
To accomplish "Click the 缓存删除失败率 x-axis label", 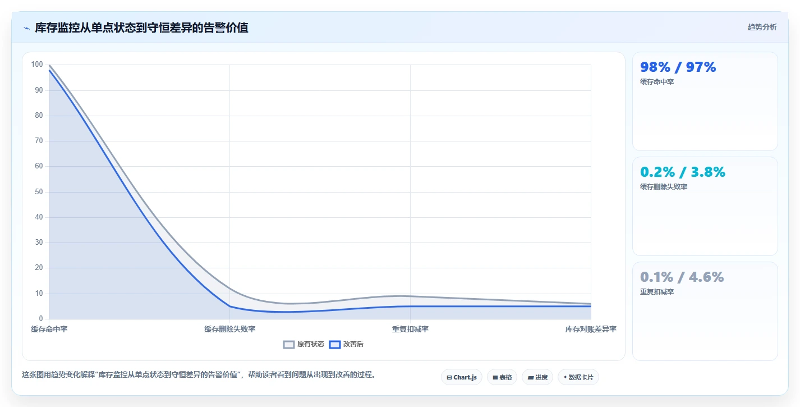I will 230,329.
